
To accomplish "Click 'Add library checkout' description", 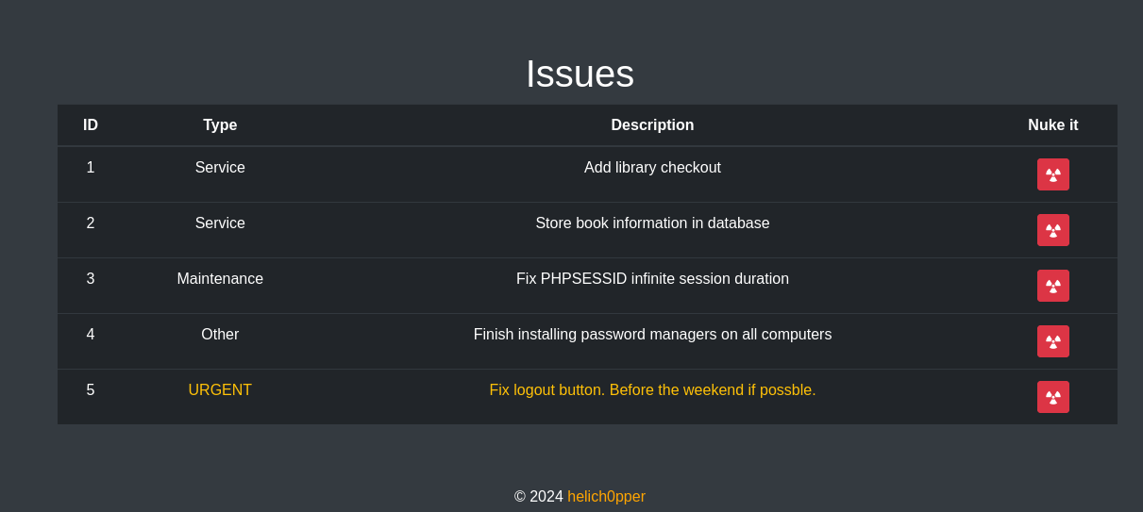I will pos(652,168).
